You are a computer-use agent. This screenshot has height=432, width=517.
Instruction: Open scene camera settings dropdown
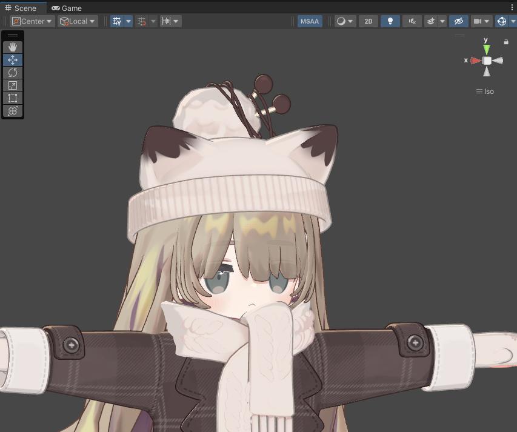tap(481, 21)
